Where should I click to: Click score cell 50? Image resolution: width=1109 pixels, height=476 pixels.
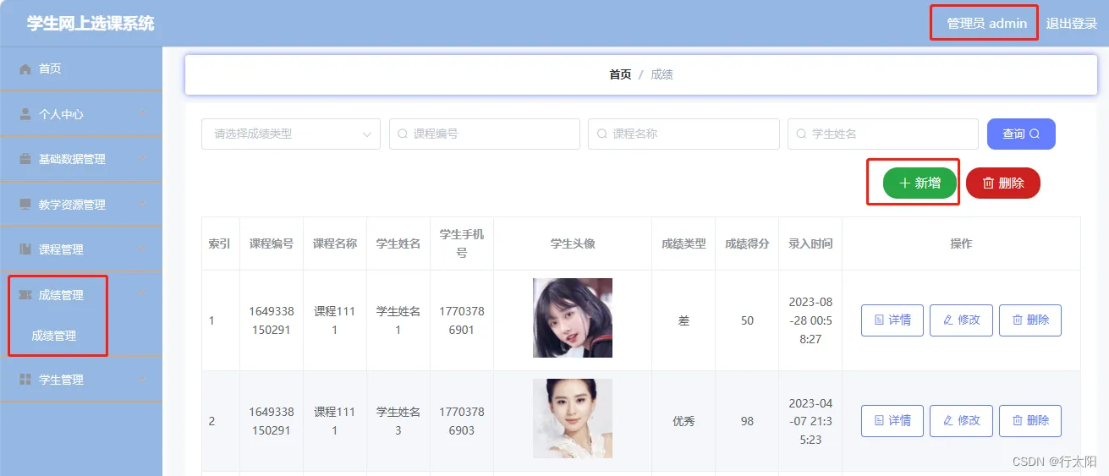747,320
